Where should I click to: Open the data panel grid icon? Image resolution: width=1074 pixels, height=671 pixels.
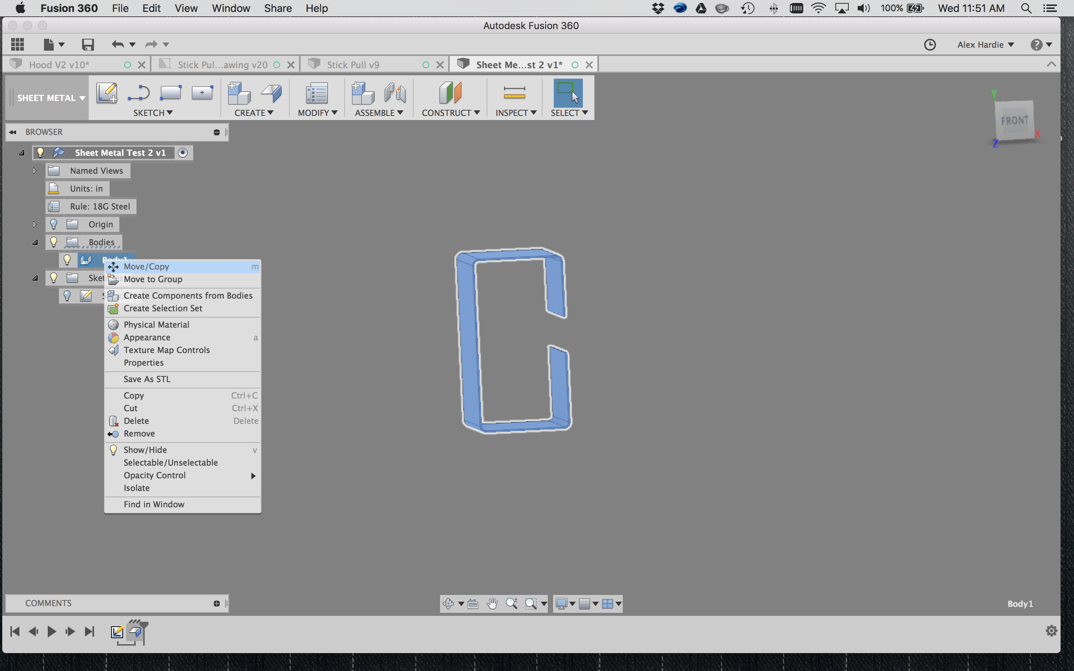point(17,44)
